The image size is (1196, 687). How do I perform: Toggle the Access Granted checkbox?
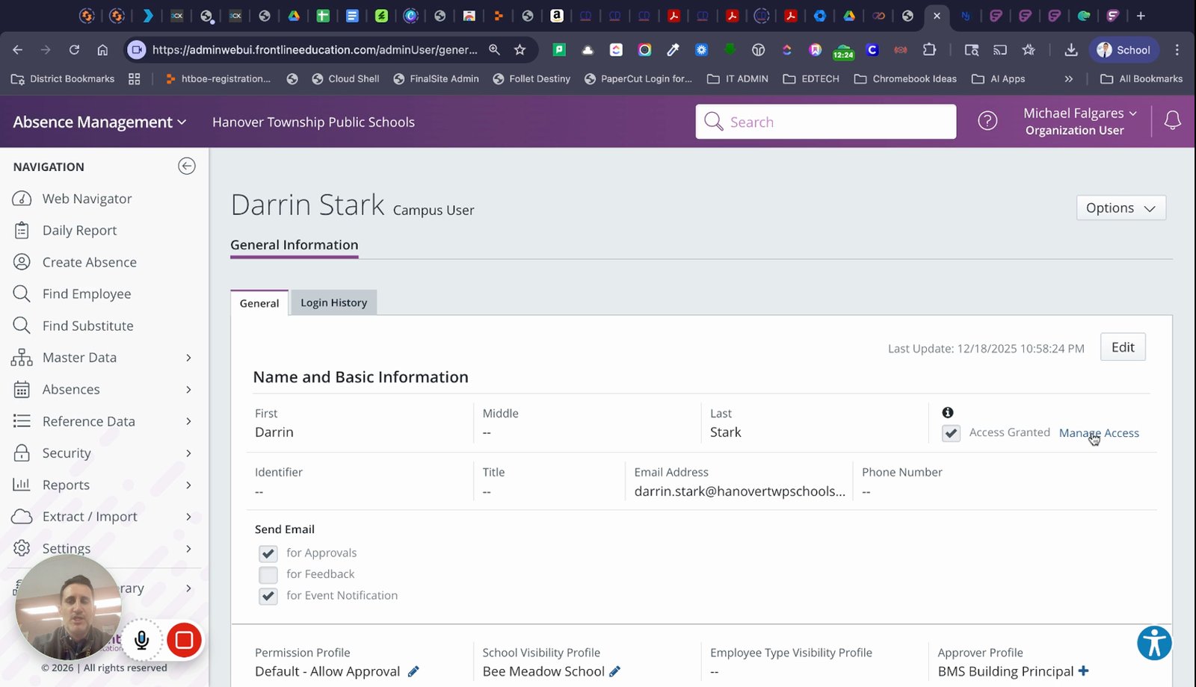point(951,433)
